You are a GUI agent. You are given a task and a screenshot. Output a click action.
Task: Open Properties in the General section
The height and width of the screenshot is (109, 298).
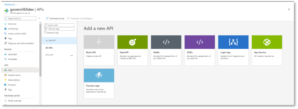13,59
